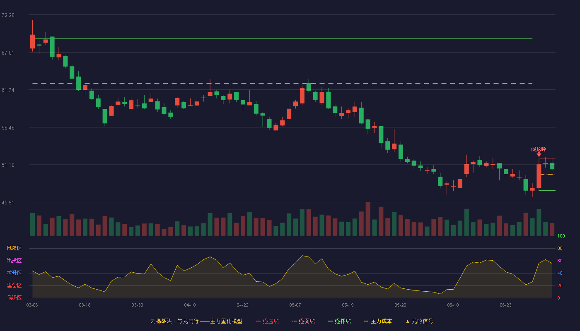
Task: Click the green 100 indicator scale value
Action: (x=561, y=236)
